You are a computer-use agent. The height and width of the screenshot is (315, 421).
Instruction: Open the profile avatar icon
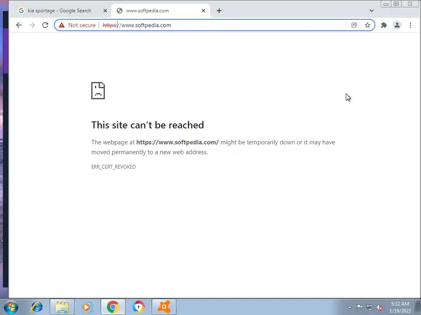397,25
